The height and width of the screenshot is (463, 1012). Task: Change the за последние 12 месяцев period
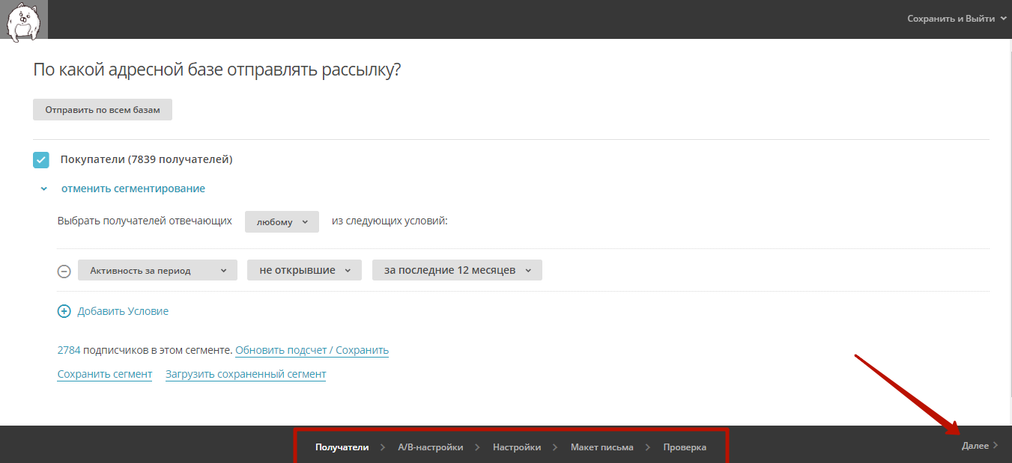tap(457, 270)
